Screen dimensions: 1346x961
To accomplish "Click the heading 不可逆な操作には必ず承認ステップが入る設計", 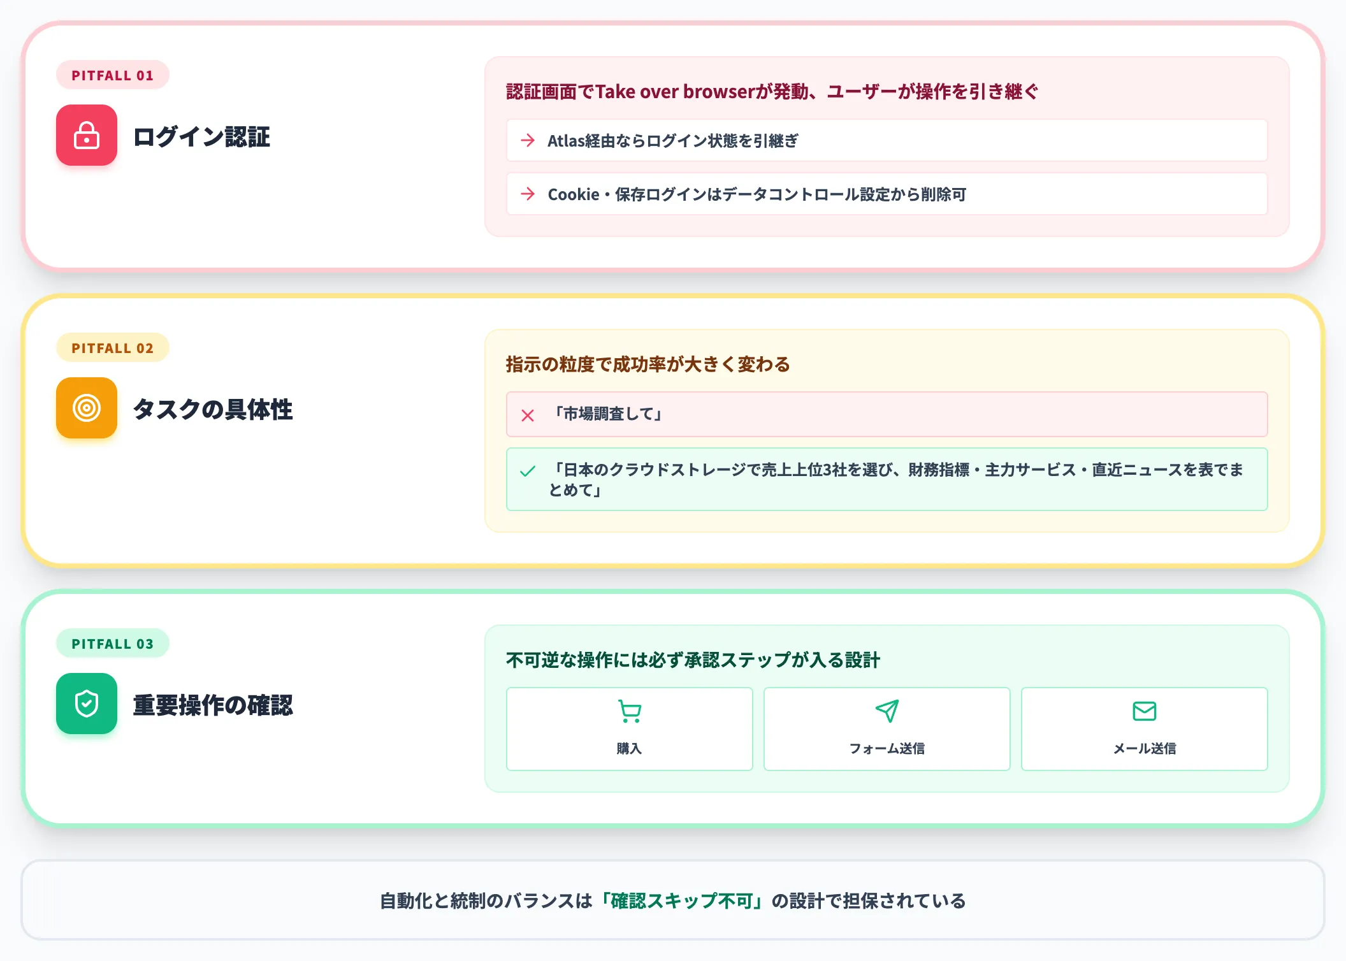I will 693,660.
